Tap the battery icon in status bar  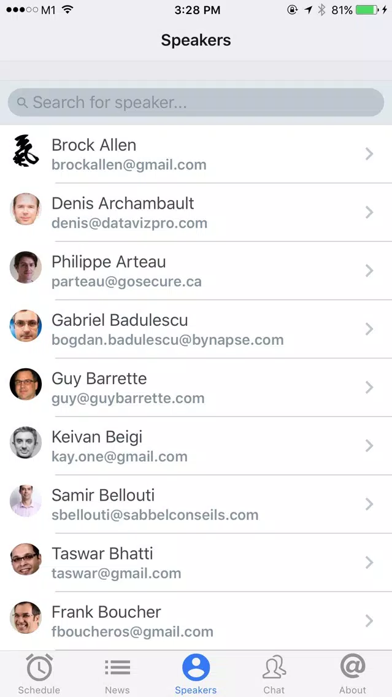click(367, 10)
